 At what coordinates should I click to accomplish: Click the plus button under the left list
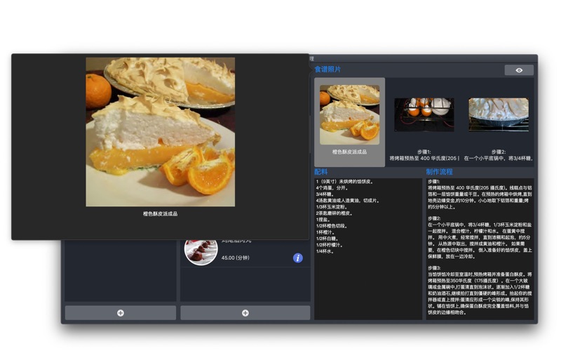(121, 312)
